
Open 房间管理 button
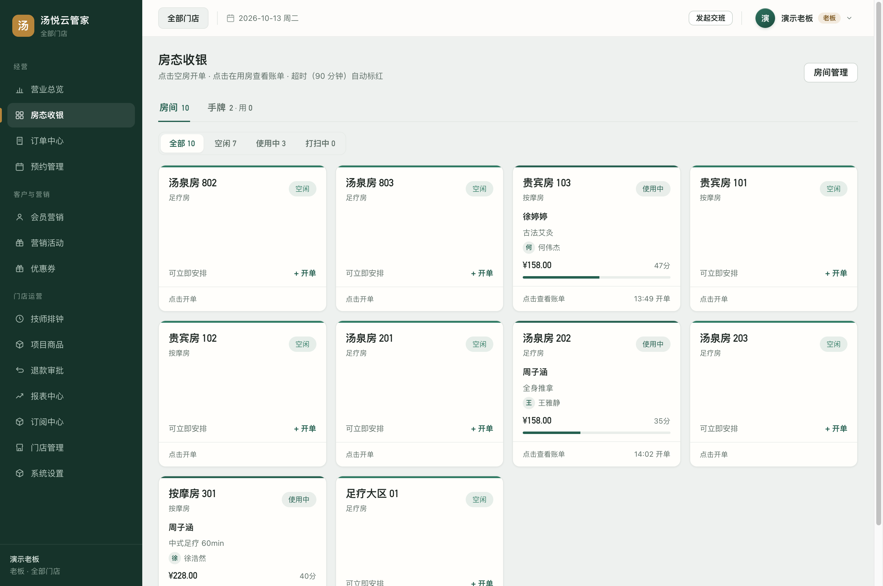pyautogui.click(x=830, y=73)
